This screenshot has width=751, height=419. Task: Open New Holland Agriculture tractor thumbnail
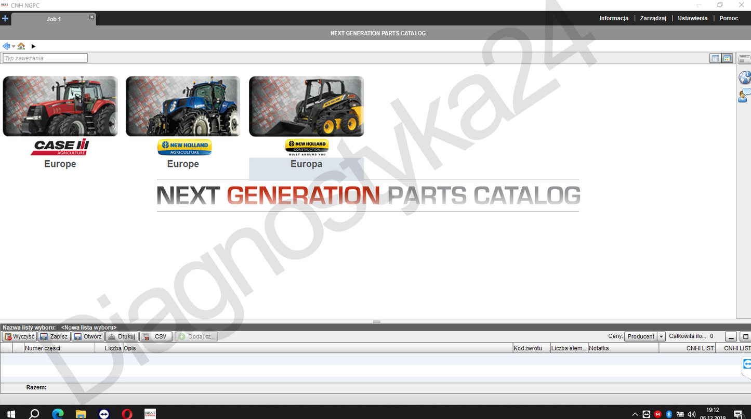(183, 107)
